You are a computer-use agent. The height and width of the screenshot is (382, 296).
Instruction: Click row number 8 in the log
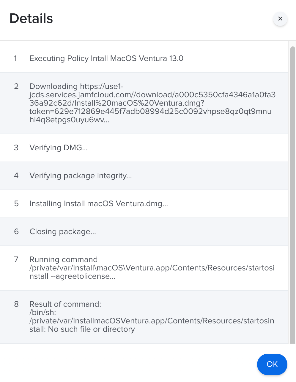[x=16, y=304]
